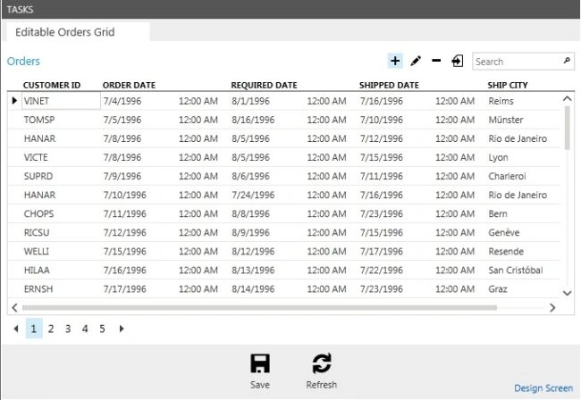Click the 7/9/1996 order date cell
The height and width of the screenshot is (400, 581).
tap(122, 176)
